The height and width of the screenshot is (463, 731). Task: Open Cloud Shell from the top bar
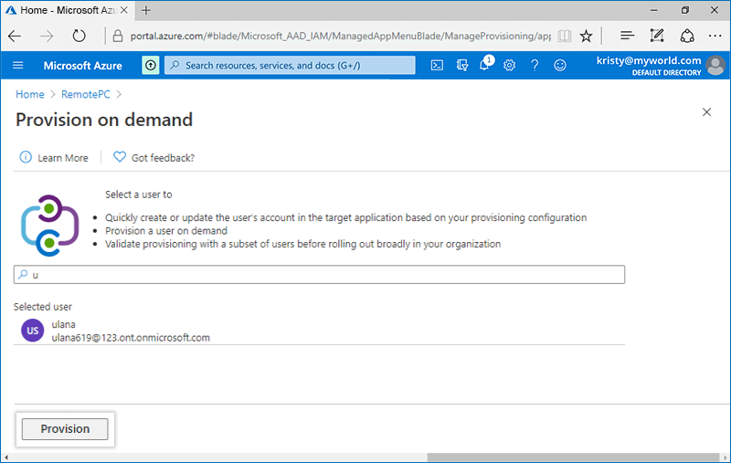click(438, 66)
